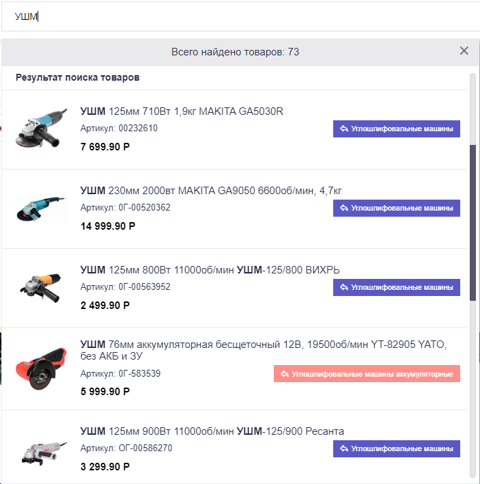Open YATO YT-82905 grinder image
Screen dimensions: 480x484
pos(41,369)
